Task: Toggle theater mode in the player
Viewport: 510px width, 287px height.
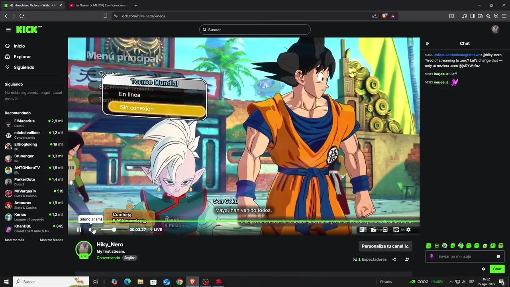Action: click(x=385, y=230)
